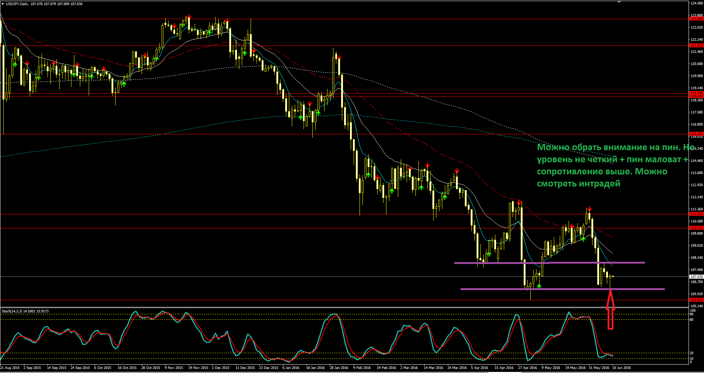Image resolution: width=704 pixels, height=373 pixels.
Task: Click the 15 Apr 2016 date label
Action: pos(504,367)
